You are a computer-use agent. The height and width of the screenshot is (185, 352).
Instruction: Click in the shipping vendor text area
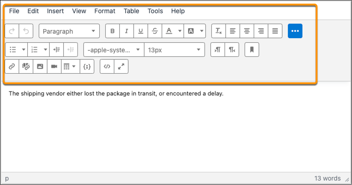[116, 93]
